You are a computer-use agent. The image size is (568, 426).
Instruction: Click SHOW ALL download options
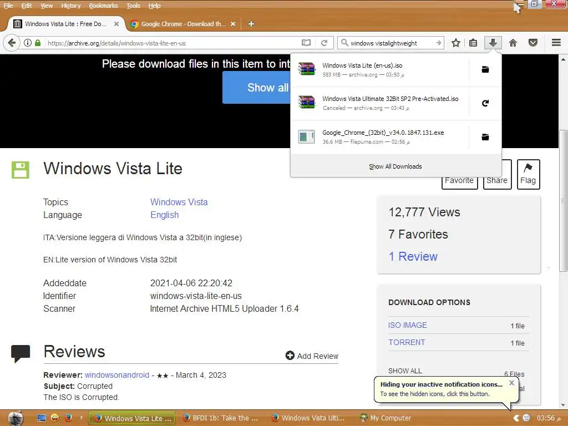405,371
